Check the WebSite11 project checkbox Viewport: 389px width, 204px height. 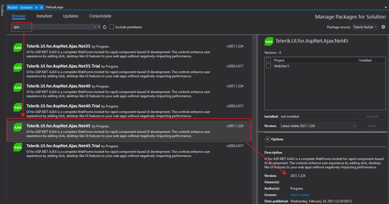tap(268, 66)
